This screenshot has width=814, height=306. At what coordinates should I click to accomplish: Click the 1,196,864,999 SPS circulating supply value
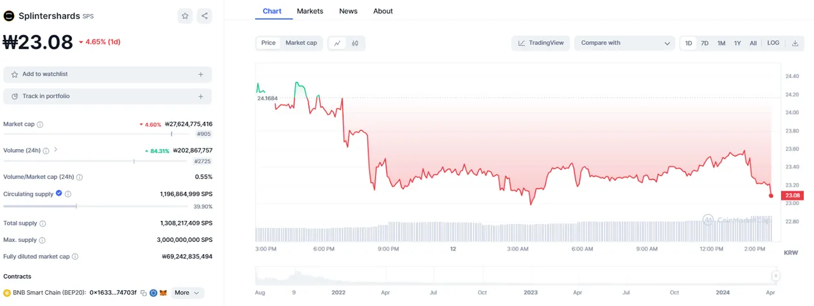pyautogui.click(x=186, y=194)
